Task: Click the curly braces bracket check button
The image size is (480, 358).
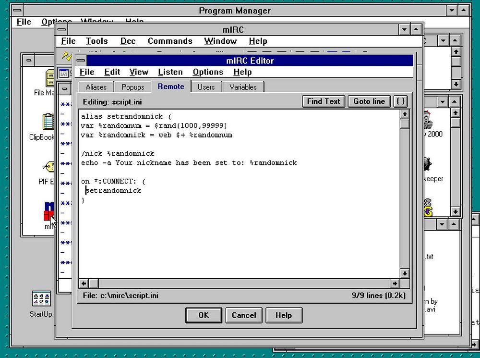Action: (x=400, y=101)
